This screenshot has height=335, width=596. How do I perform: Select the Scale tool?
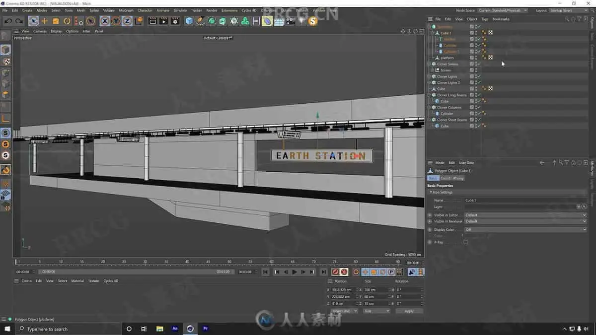(56, 21)
